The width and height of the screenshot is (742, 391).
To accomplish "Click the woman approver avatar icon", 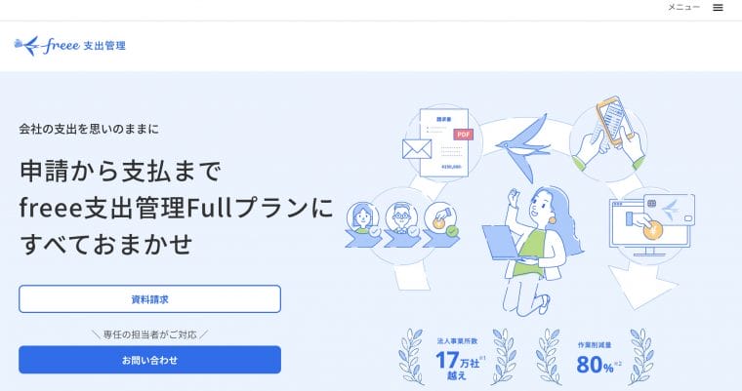I will tap(362, 219).
